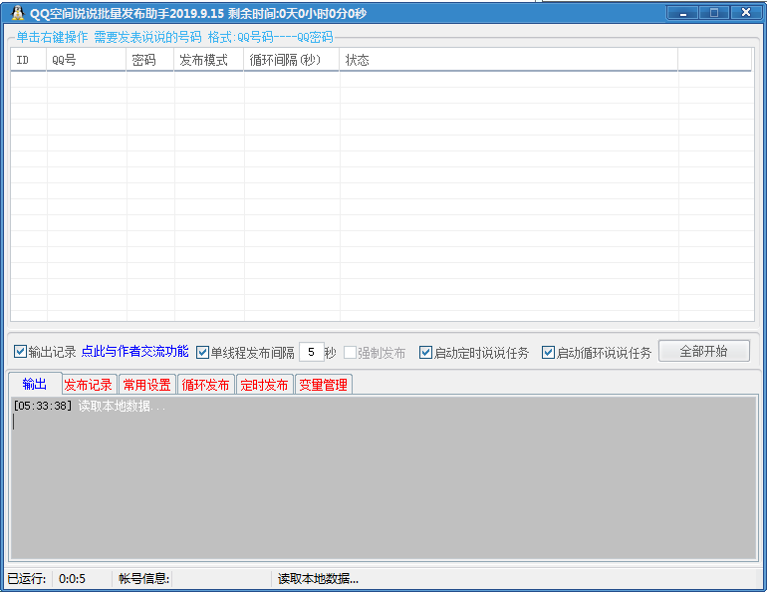Switch to the 输出 tab
The image size is (767, 592).
35,384
